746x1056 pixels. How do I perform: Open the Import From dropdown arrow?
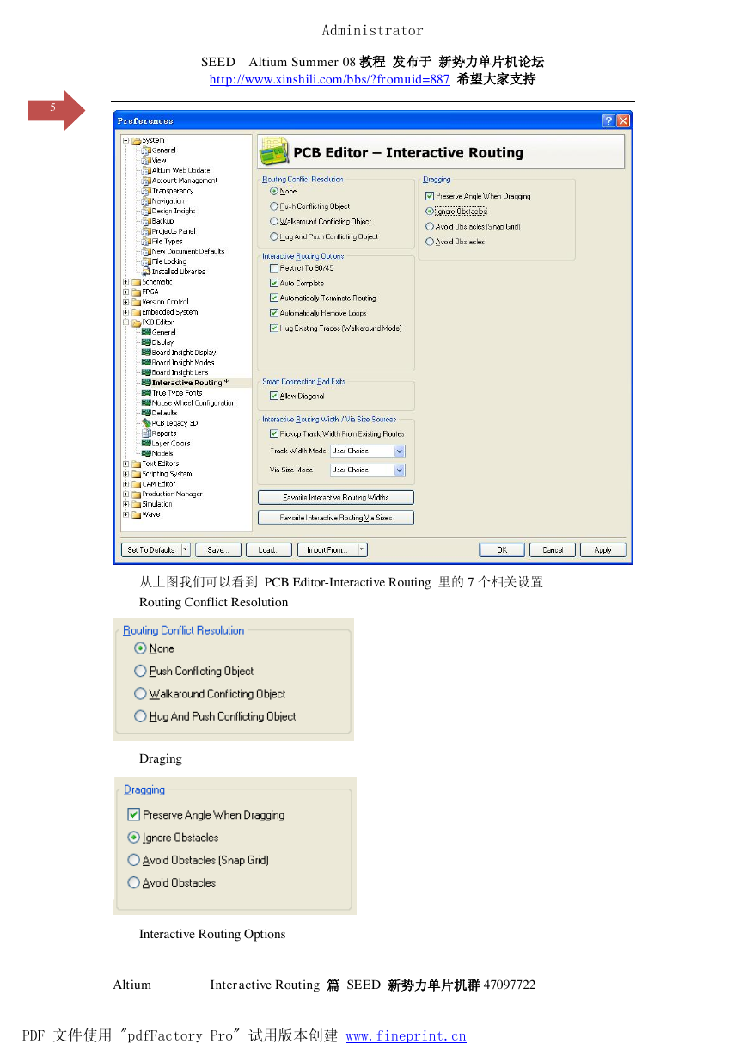362,550
